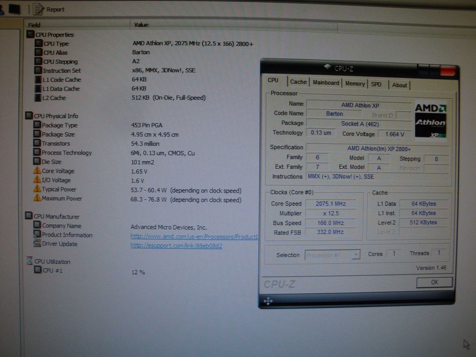Image resolution: width=476 pixels, height=357 pixels.
Task: Click the Core Voltage warning icon
Action: pyautogui.click(x=37, y=170)
